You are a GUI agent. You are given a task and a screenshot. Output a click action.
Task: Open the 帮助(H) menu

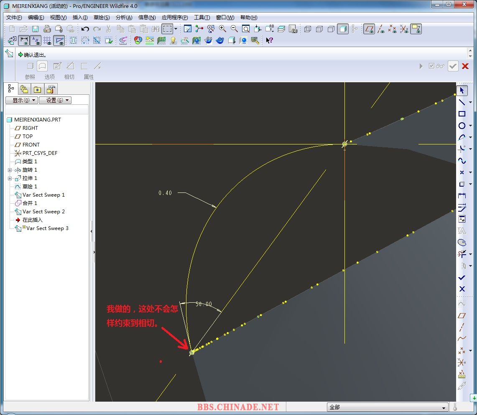click(249, 17)
